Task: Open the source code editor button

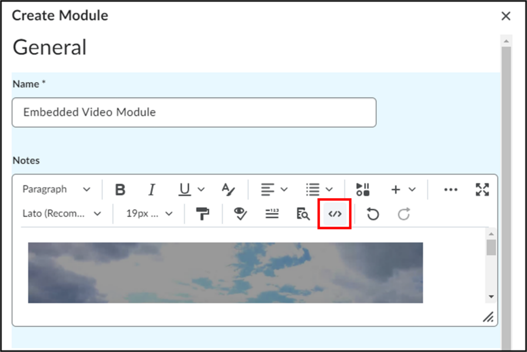Action: (x=335, y=214)
